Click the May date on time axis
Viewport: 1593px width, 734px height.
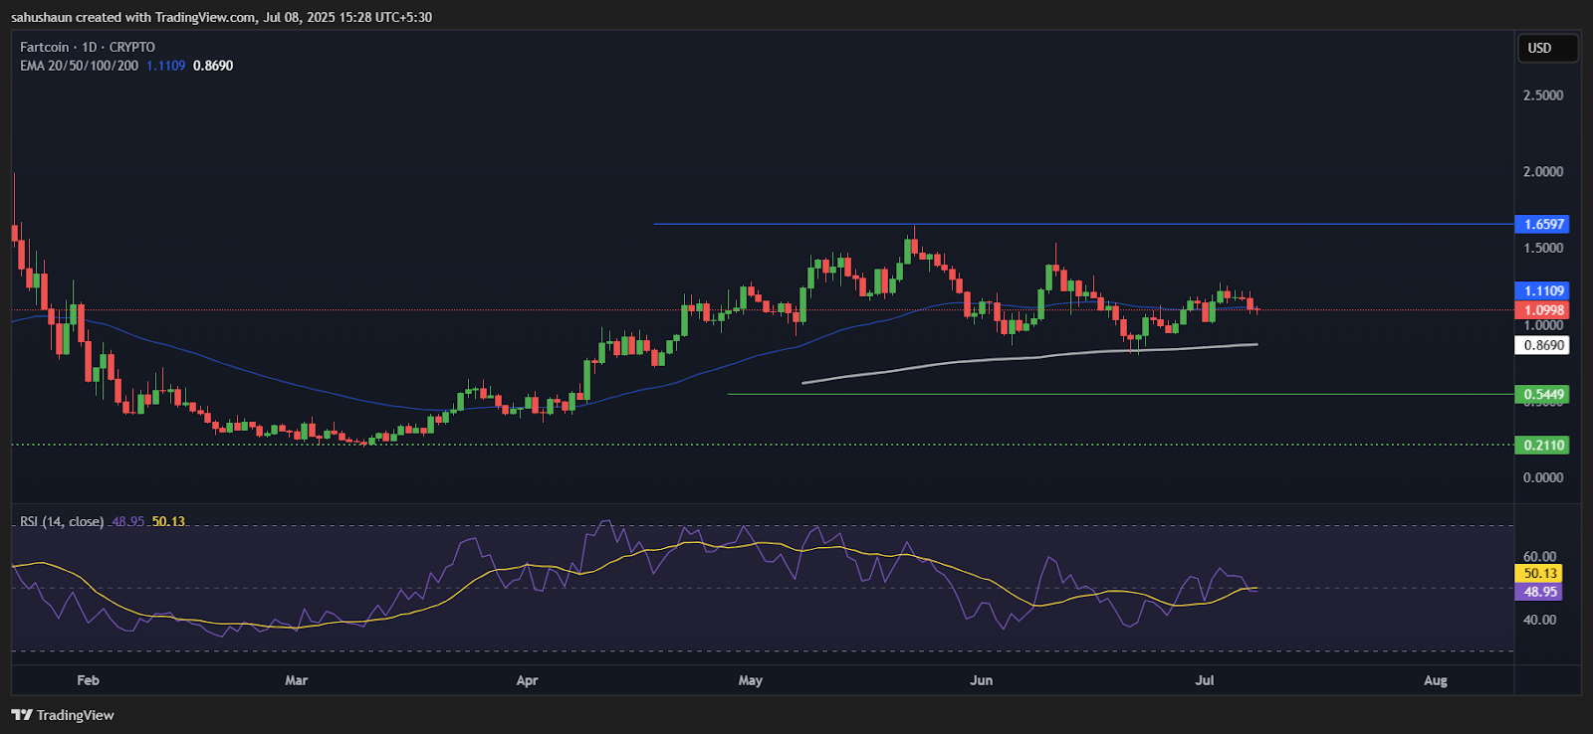click(750, 680)
